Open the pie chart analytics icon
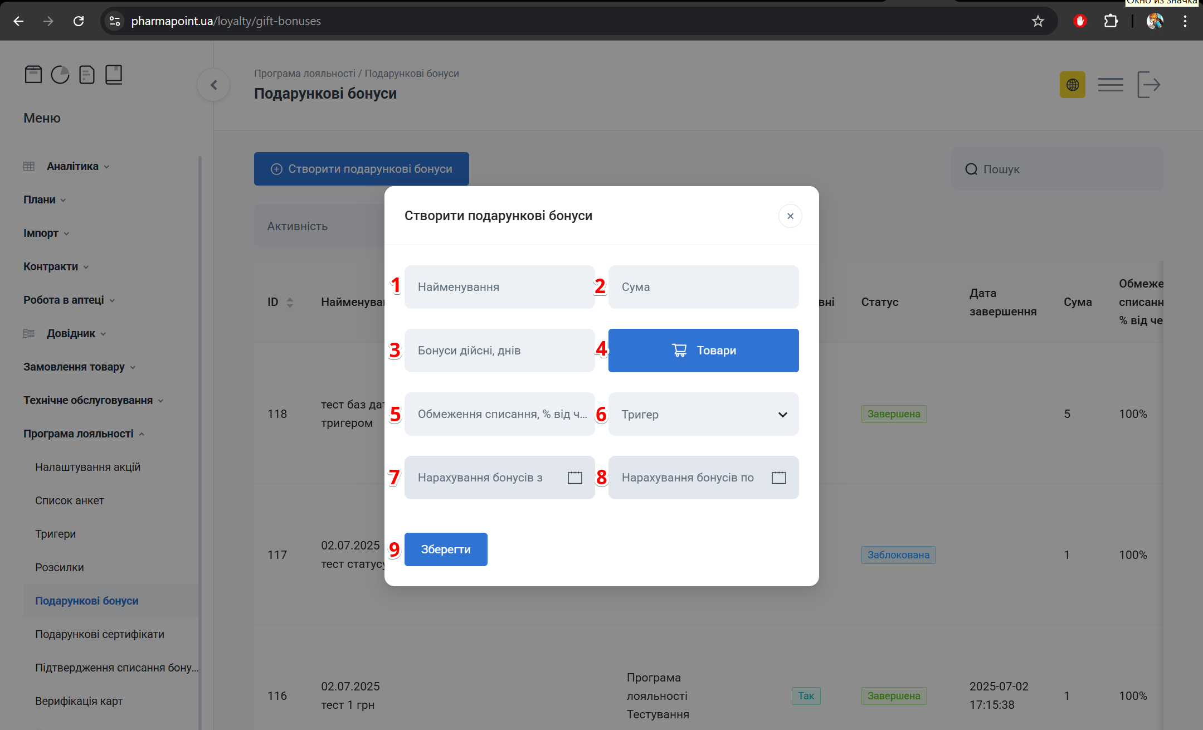The width and height of the screenshot is (1203, 730). pos(60,74)
